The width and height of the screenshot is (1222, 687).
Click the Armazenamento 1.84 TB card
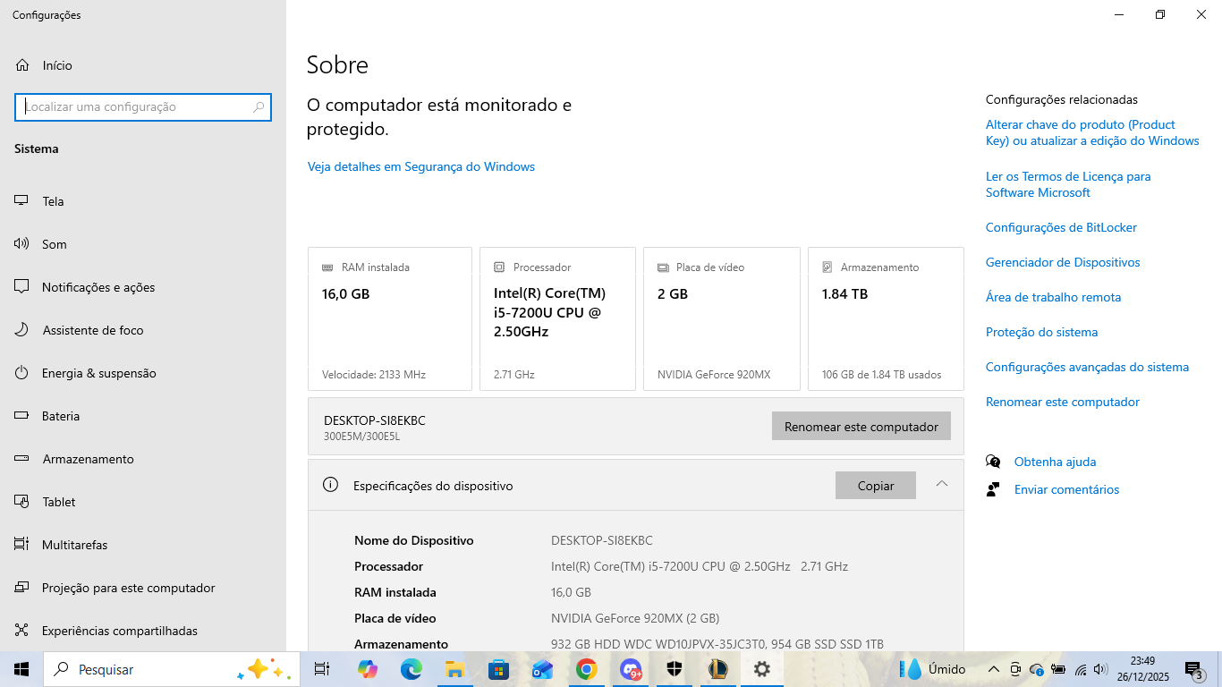[886, 319]
